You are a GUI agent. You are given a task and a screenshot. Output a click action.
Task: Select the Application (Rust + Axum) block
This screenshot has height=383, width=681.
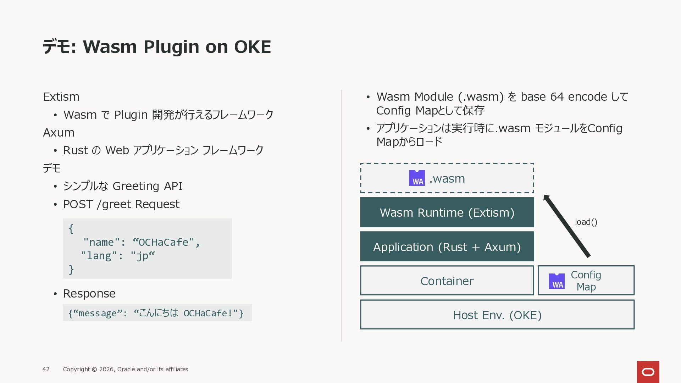point(447,247)
